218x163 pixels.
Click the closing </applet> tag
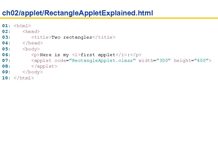[x=44, y=66]
